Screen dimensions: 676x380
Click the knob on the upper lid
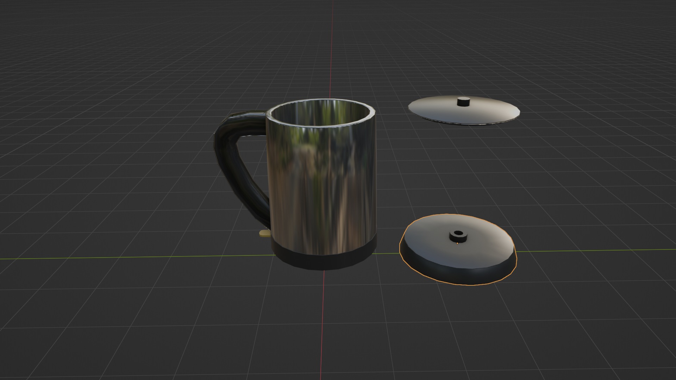point(464,101)
